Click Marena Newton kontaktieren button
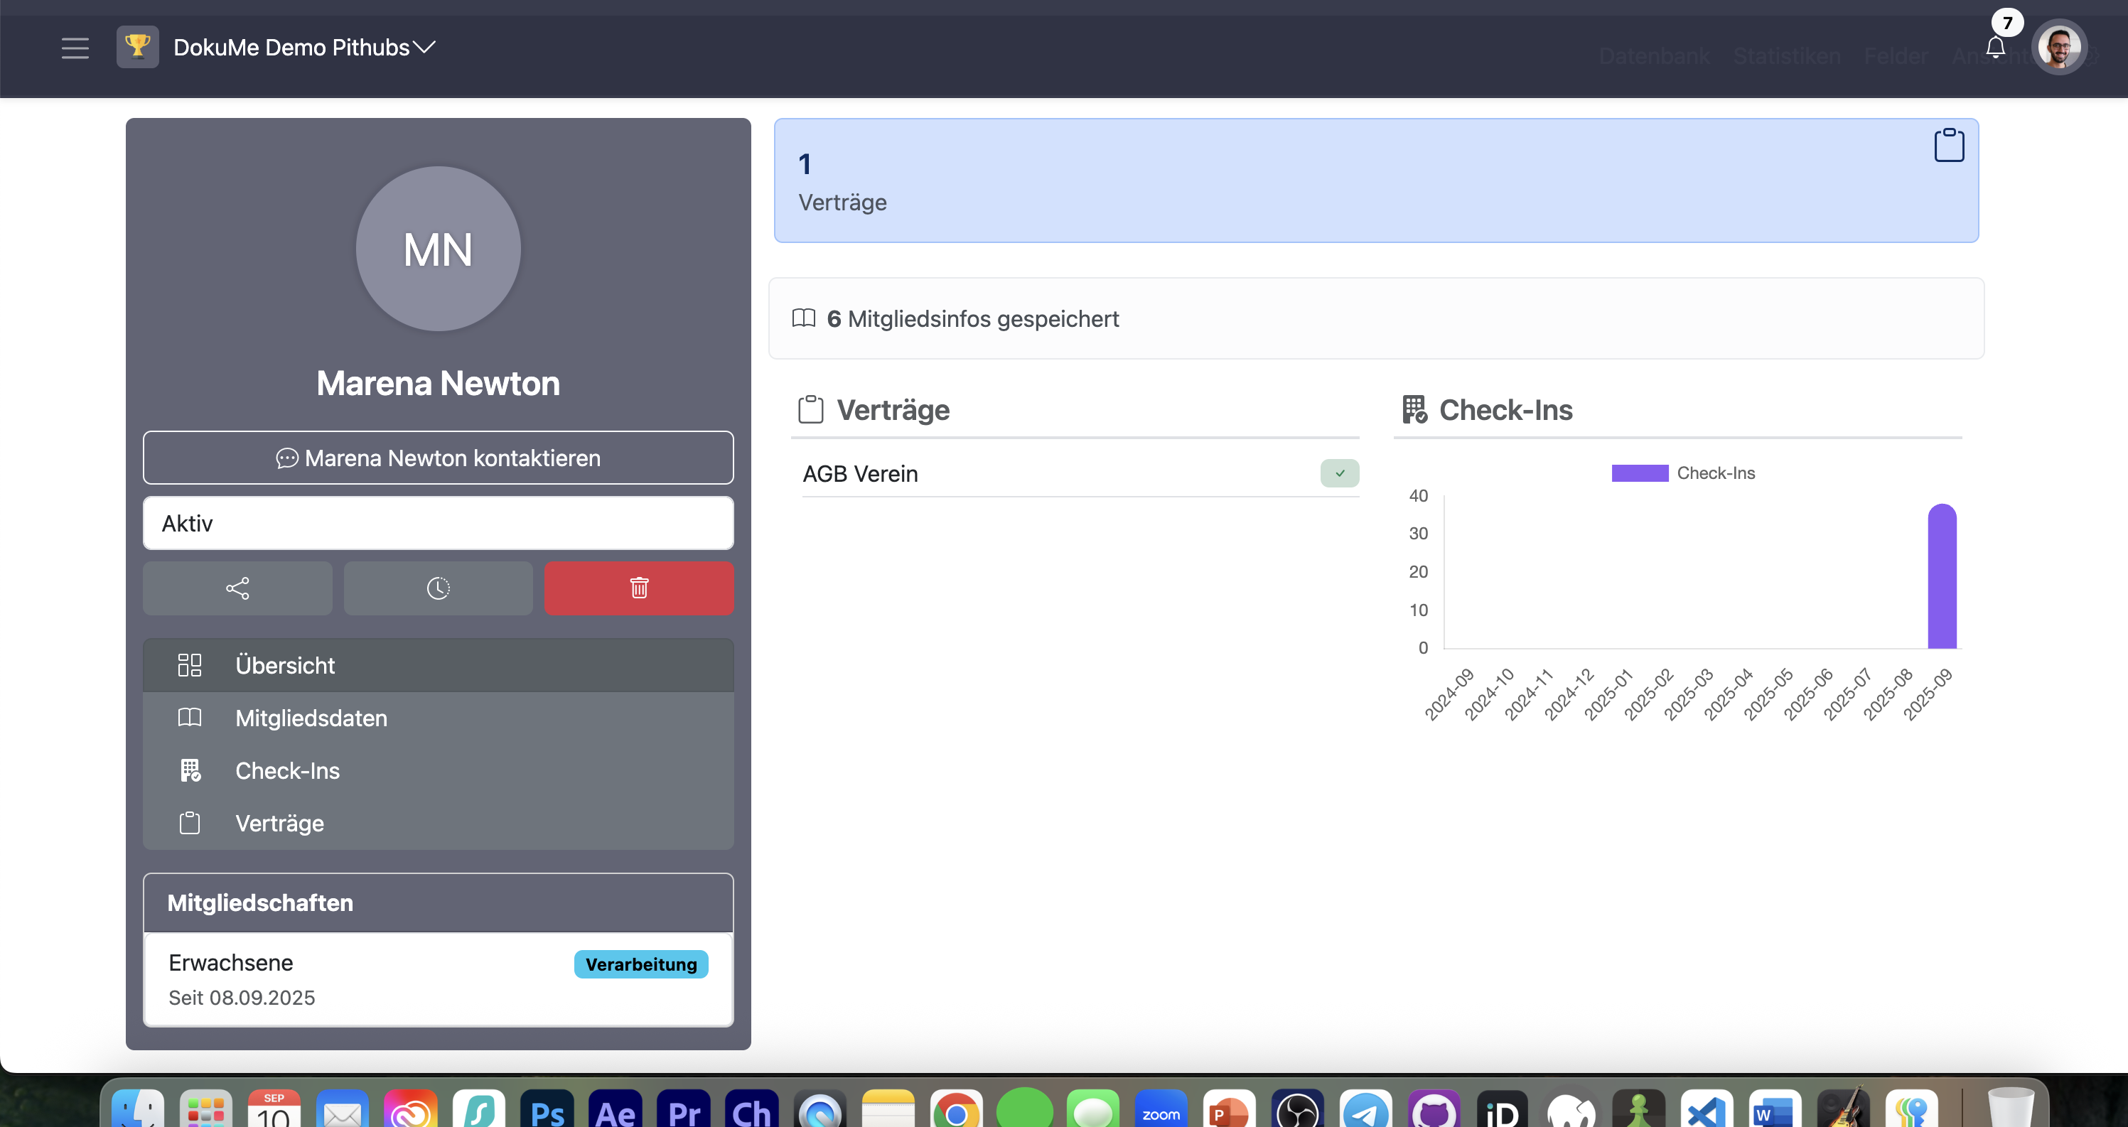The height and width of the screenshot is (1127, 2128). (x=438, y=458)
